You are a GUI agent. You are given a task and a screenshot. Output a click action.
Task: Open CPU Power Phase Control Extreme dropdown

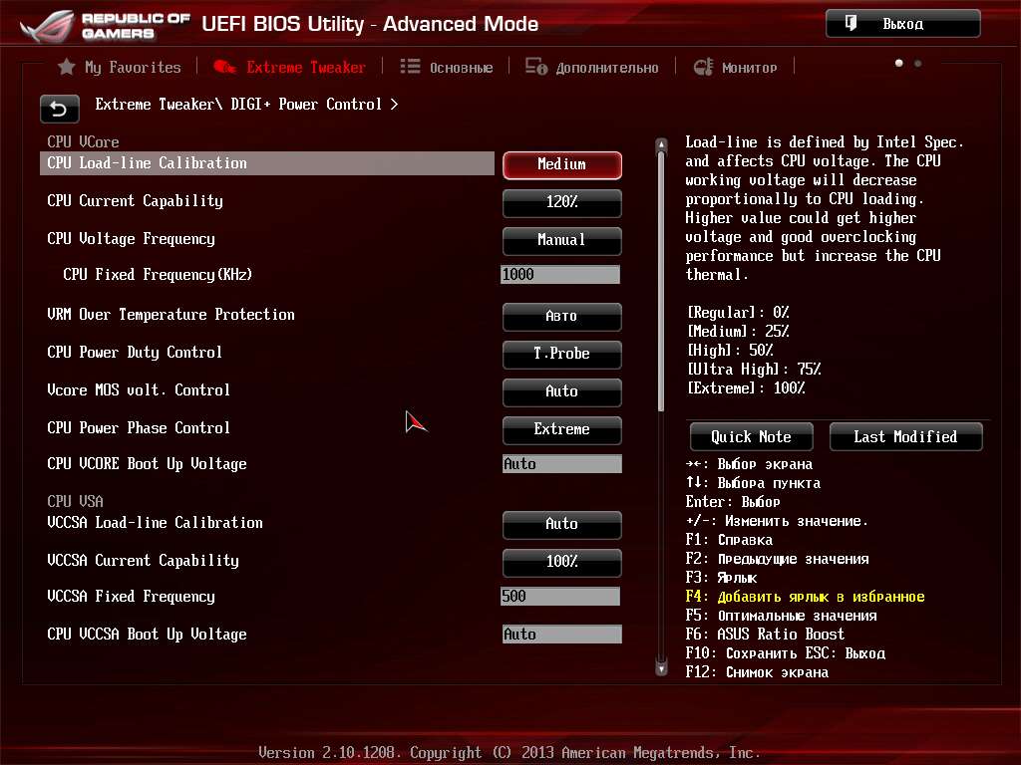click(x=562, y=429)
